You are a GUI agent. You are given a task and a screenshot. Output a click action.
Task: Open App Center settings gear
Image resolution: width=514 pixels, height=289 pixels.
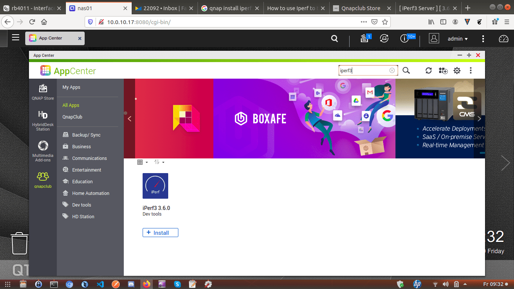(457, 70)
